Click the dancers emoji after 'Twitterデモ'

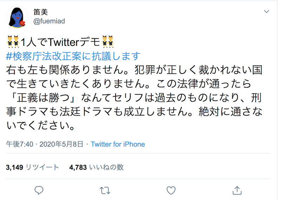tap(107, 42)
